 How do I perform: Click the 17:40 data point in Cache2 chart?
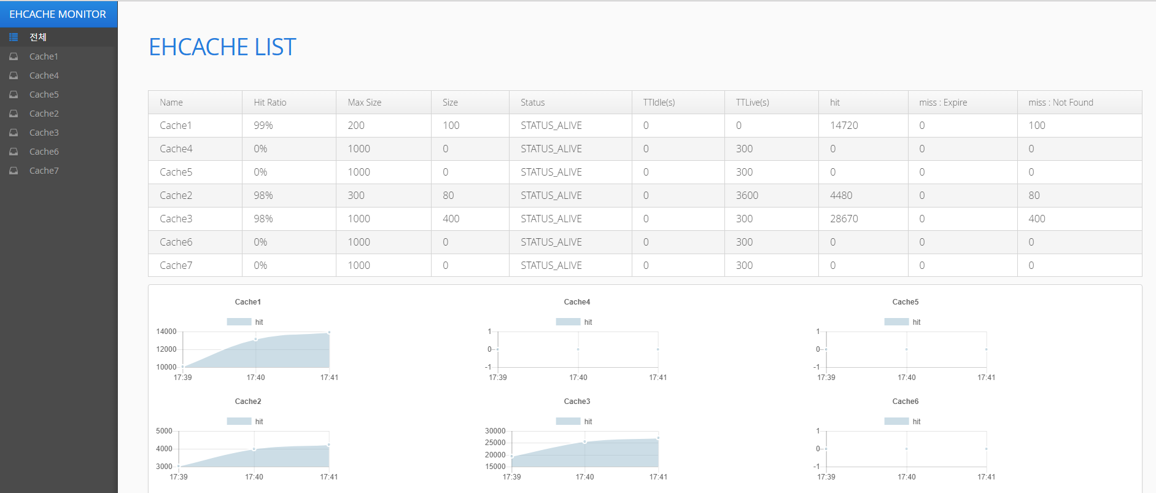(254, 449)
